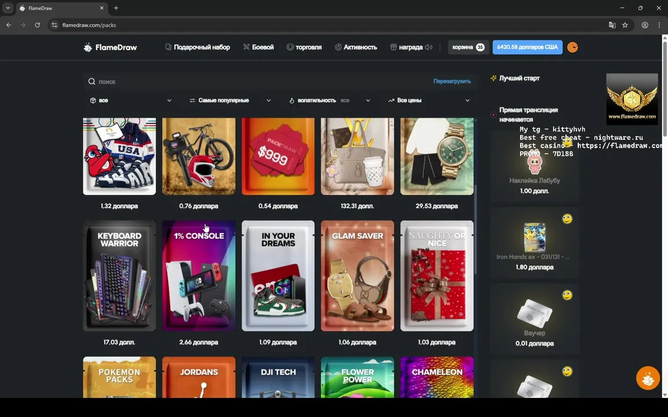The width and height of the screenshot is (668, 417).
Task: Open the green watch pack thumbnail
Action: click(x=436, y=156)
